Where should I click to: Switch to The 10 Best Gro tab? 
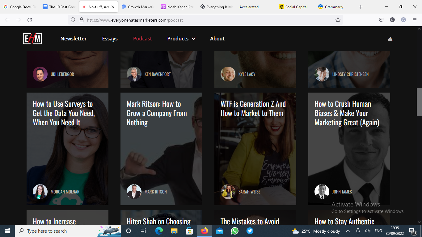[x=59, y=7]
